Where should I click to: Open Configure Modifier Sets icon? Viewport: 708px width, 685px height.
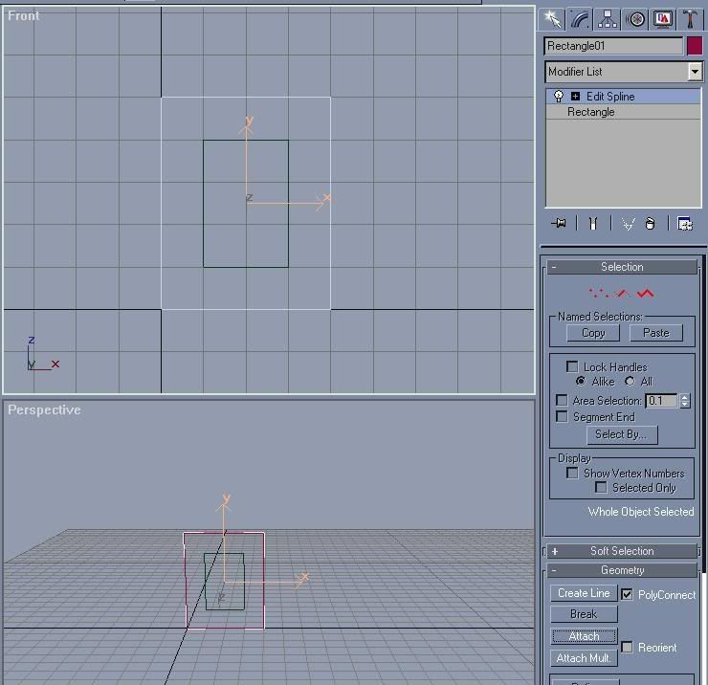click(685, 224)
